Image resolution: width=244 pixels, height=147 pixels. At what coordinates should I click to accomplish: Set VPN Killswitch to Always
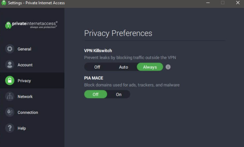click(x=150, y=67)
